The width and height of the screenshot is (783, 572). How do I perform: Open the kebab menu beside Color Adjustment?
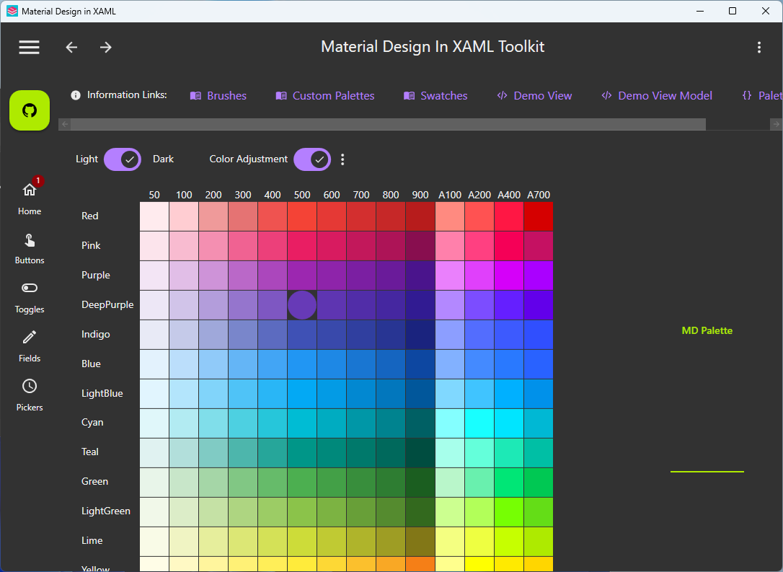pyautogui.click(x=342, y=159)
